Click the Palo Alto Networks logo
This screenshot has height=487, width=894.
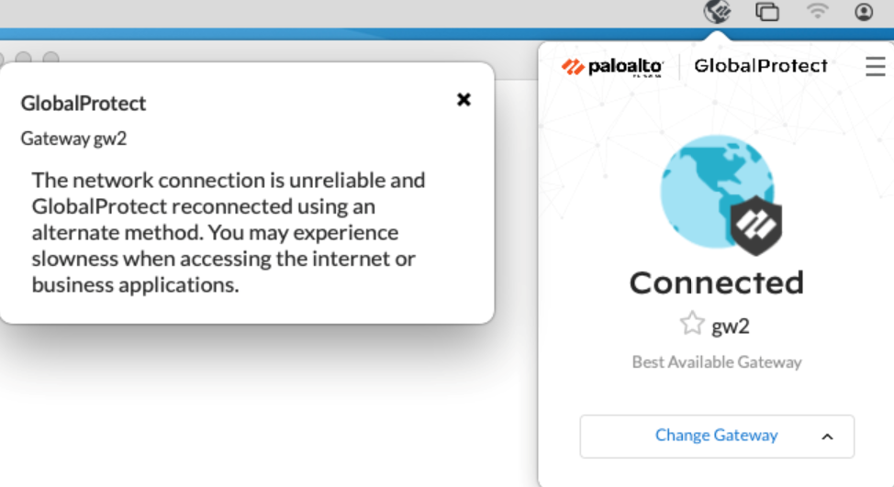tap(612, 67)
